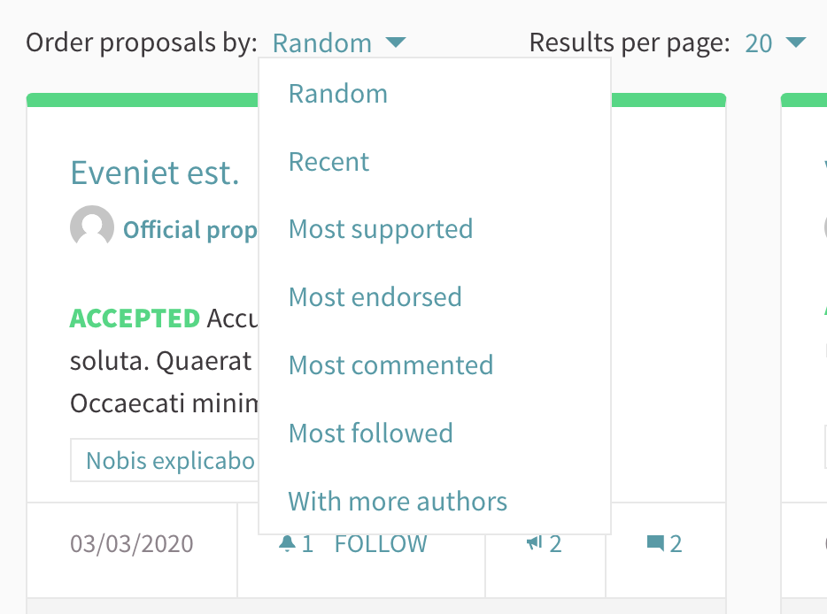The height and width of the screenshot is (614, 827).
Task: Click the ACCEPTED status label
Action: pos(135,319)
